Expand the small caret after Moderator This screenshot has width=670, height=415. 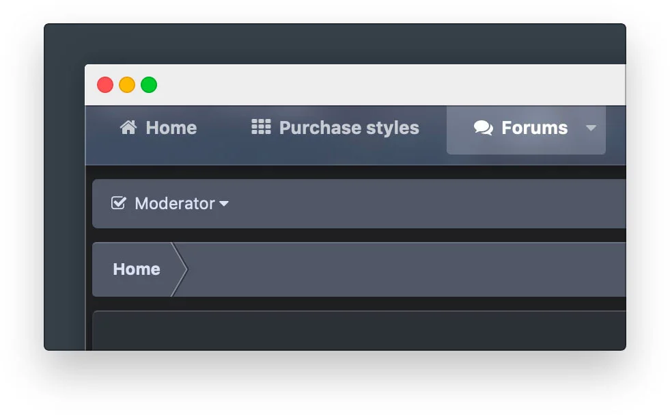tap(224, 204)
